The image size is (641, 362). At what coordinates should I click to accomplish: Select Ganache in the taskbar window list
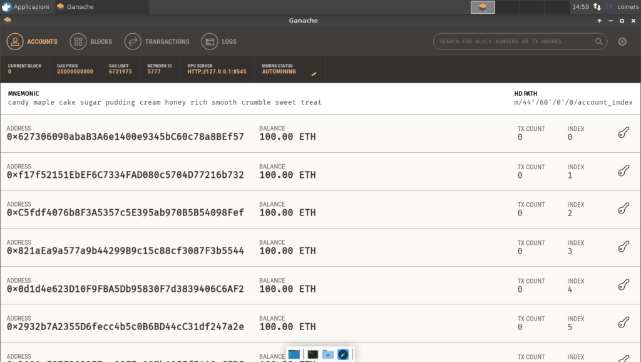[x=102, y=7]
